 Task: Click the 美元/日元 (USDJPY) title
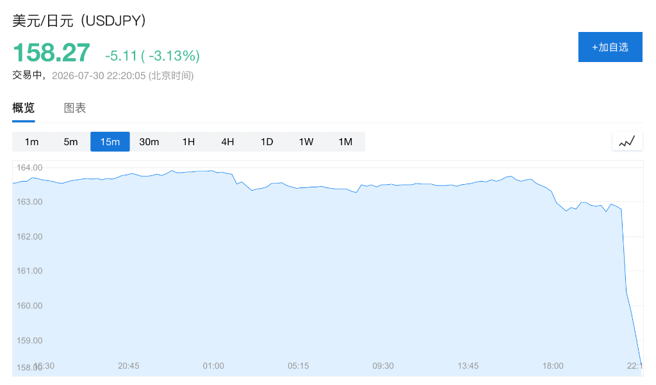click(79, 20)
